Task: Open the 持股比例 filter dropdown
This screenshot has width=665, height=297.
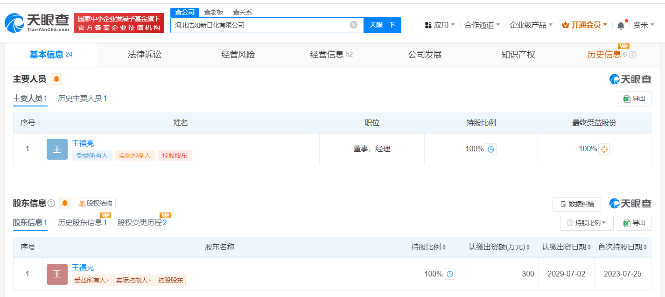Action: pyautogui.click(x=587, y=223)
